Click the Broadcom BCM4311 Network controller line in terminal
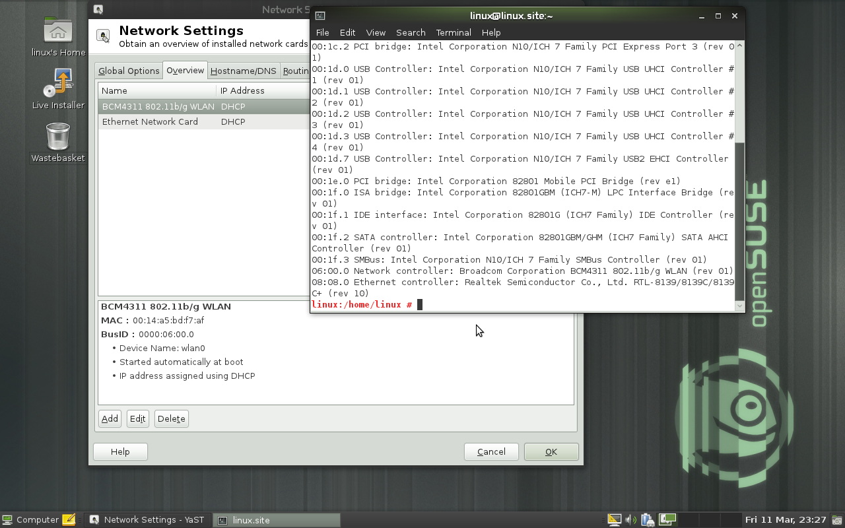The width and height of the screenshot is (845, 528). coord(522,271)
